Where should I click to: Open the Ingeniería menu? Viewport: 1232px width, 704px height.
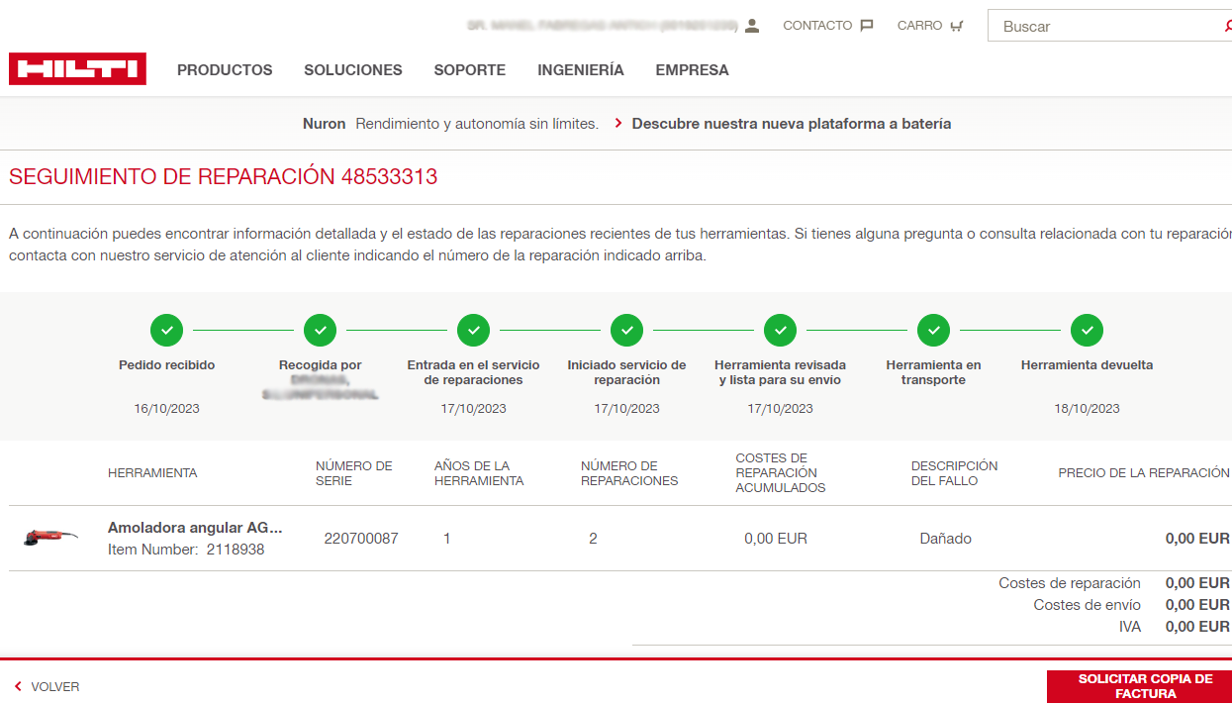(x=581, y=70)
